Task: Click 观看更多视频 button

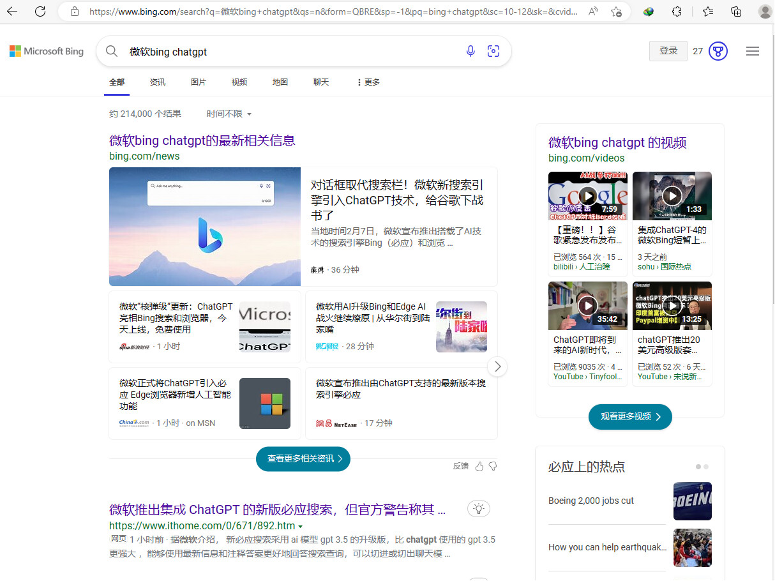Action: 630,416
